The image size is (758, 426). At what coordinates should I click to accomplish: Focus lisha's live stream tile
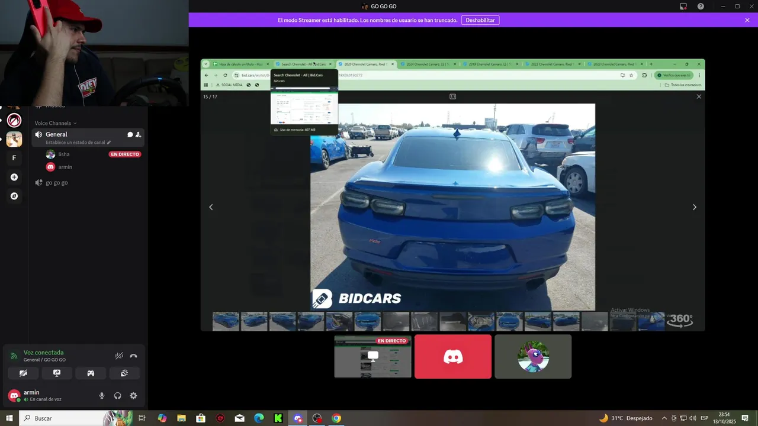(x=372, y=356)
